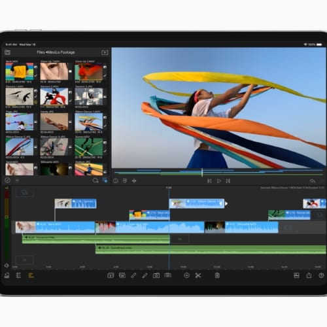Screen dimensions: 327x327
Task: Click the clock time in iPad status bar
Action: pyautogui.click(x=11, y=44)
